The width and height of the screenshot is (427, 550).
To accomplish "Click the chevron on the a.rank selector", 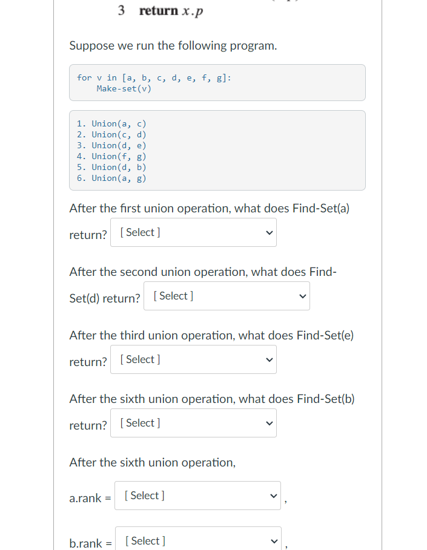I will (x=273, y=496).
